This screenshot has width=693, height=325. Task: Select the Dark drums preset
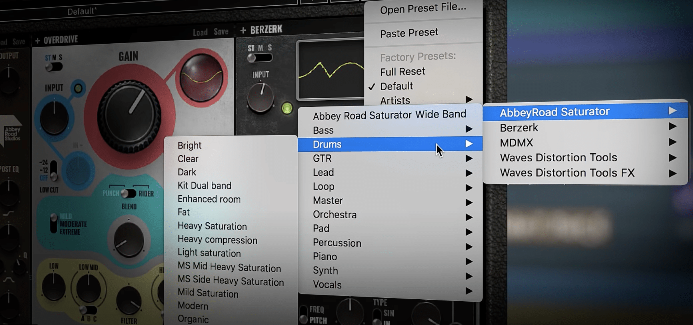(231, 172)
